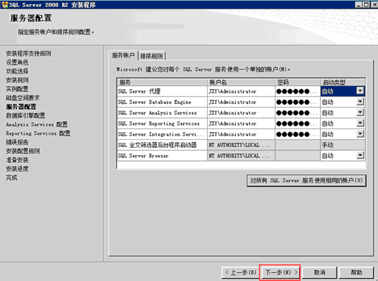Maximize the SQL Server setup window
378x281 pixels.
point(366,4)
